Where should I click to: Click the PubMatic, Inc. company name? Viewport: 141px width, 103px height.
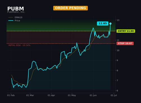click(16, 12)
